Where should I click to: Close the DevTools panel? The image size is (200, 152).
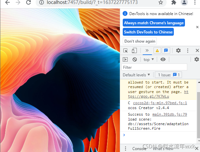(197, 50)
